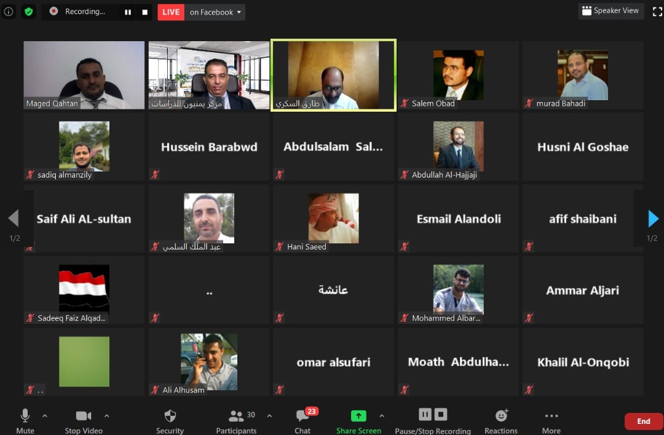Open the Participants panel icon
664x435 pixels.
tap(236, 417)
